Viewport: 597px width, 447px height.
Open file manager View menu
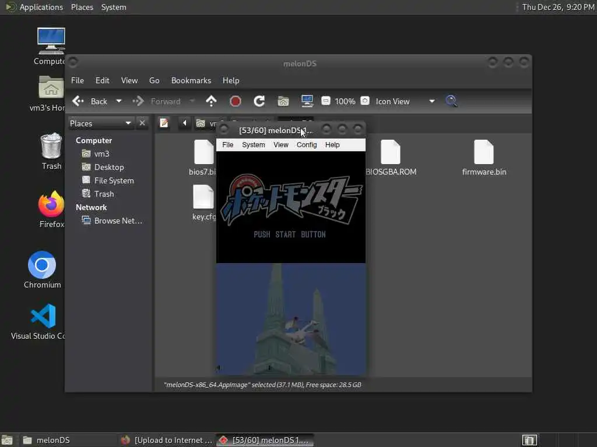(x=129, y=80)
